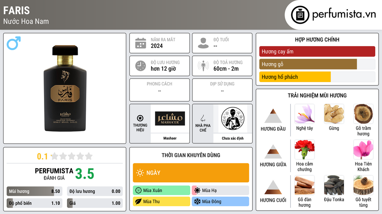Image resolution: width=382 pixels, height=214 pixels.
Task: Click the perfumer illustration image
Action: click(233, 119)
